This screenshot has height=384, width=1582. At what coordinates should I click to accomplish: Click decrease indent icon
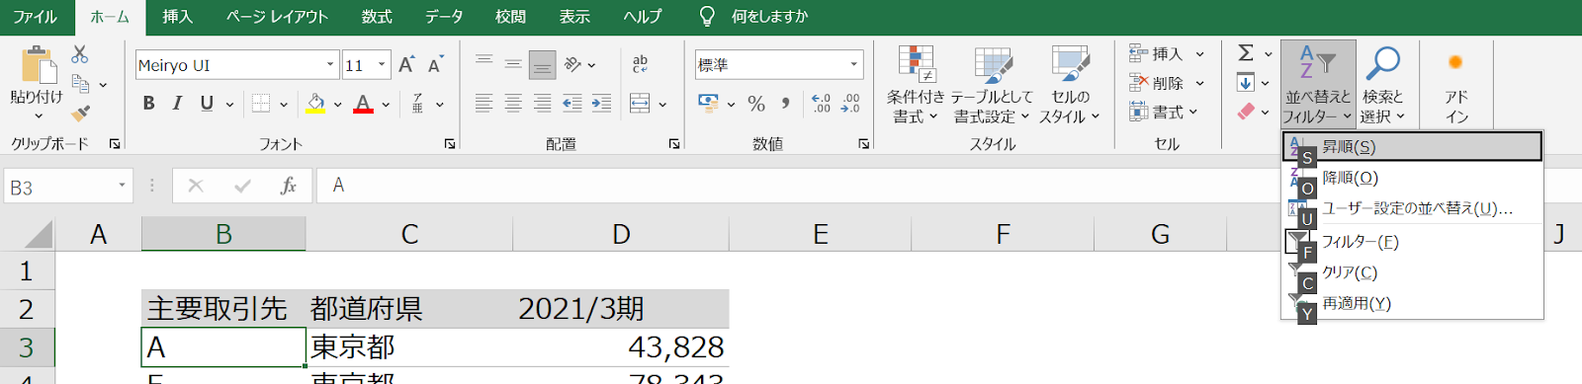[571, 104]
